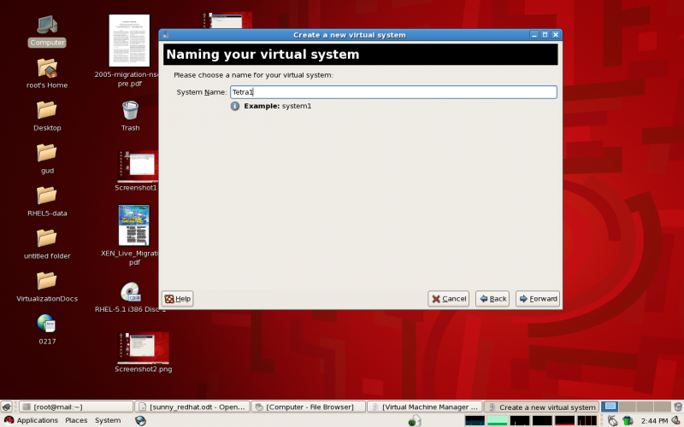Maximize the Create a new virtual system window
The height and width of the screenshot is (427, 684).
(545, 35)
